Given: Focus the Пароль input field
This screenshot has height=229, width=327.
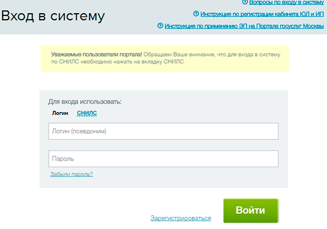Looking at the screenshot, I should point(163,159).
